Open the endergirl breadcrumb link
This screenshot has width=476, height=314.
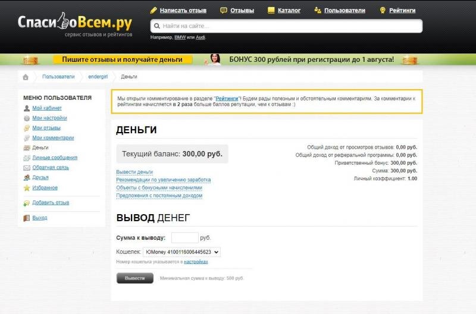tap(98, 77)
